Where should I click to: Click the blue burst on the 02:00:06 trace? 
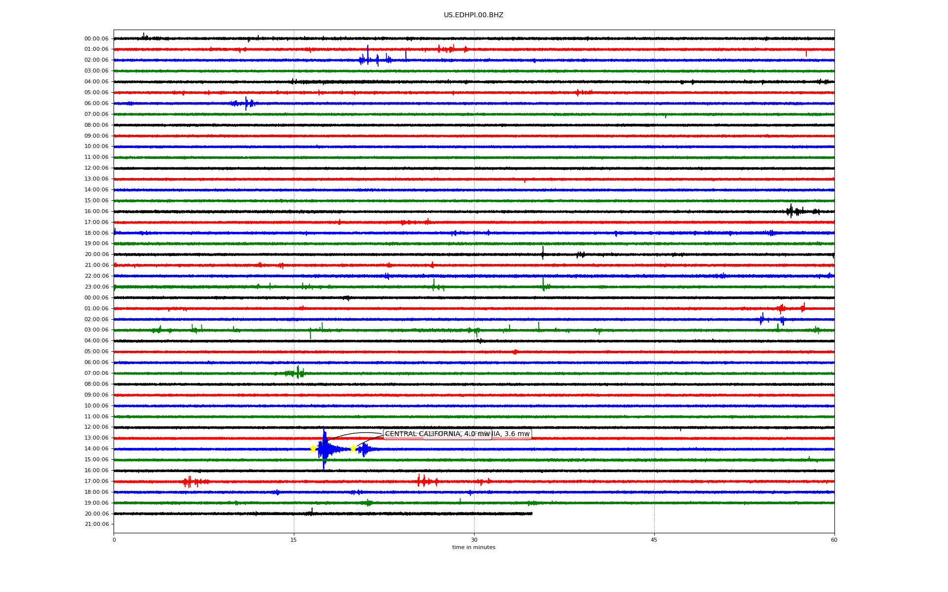pyautogui.click(x=368, y=59)
